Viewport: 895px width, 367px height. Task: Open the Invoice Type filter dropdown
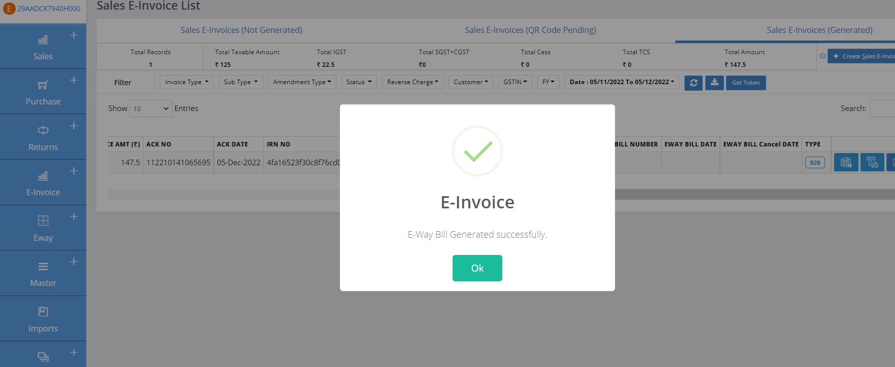point(186,82)
